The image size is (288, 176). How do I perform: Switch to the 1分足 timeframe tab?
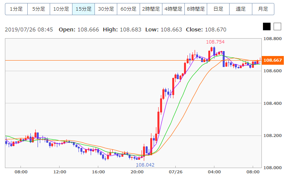[x=16, y=9]
